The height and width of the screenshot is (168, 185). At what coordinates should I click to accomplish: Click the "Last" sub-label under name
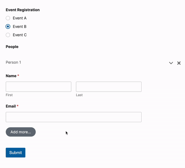[x=79, y=95]
